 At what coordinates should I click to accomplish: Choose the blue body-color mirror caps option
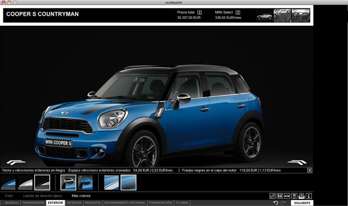[86, 183]
